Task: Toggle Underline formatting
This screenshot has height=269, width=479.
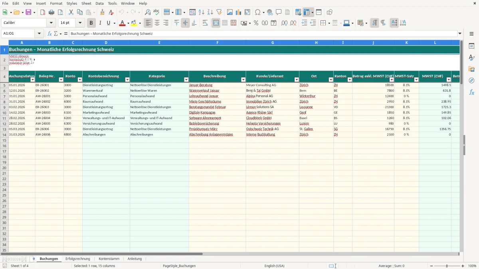Action: 108,23
